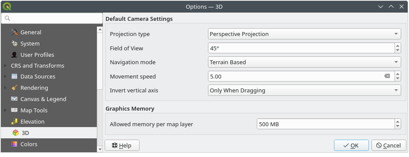Click in the options search field
This screenshot has height=157, width=409.
(51, 18)
